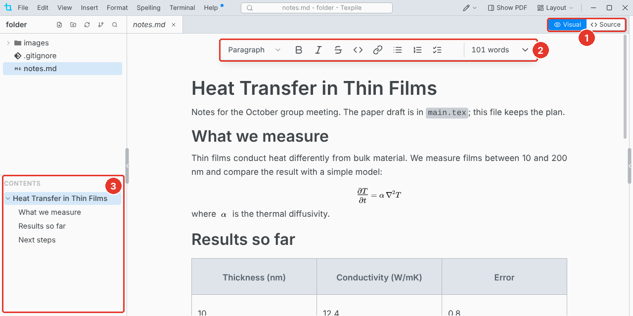Screen dimensions: 633x316
Task: Create a new folder in sidebar
Action: point(73,25)
